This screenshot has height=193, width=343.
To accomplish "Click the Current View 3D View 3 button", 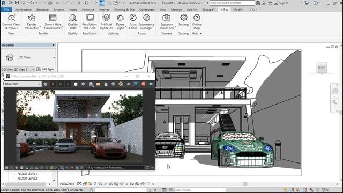I will 11,22.
